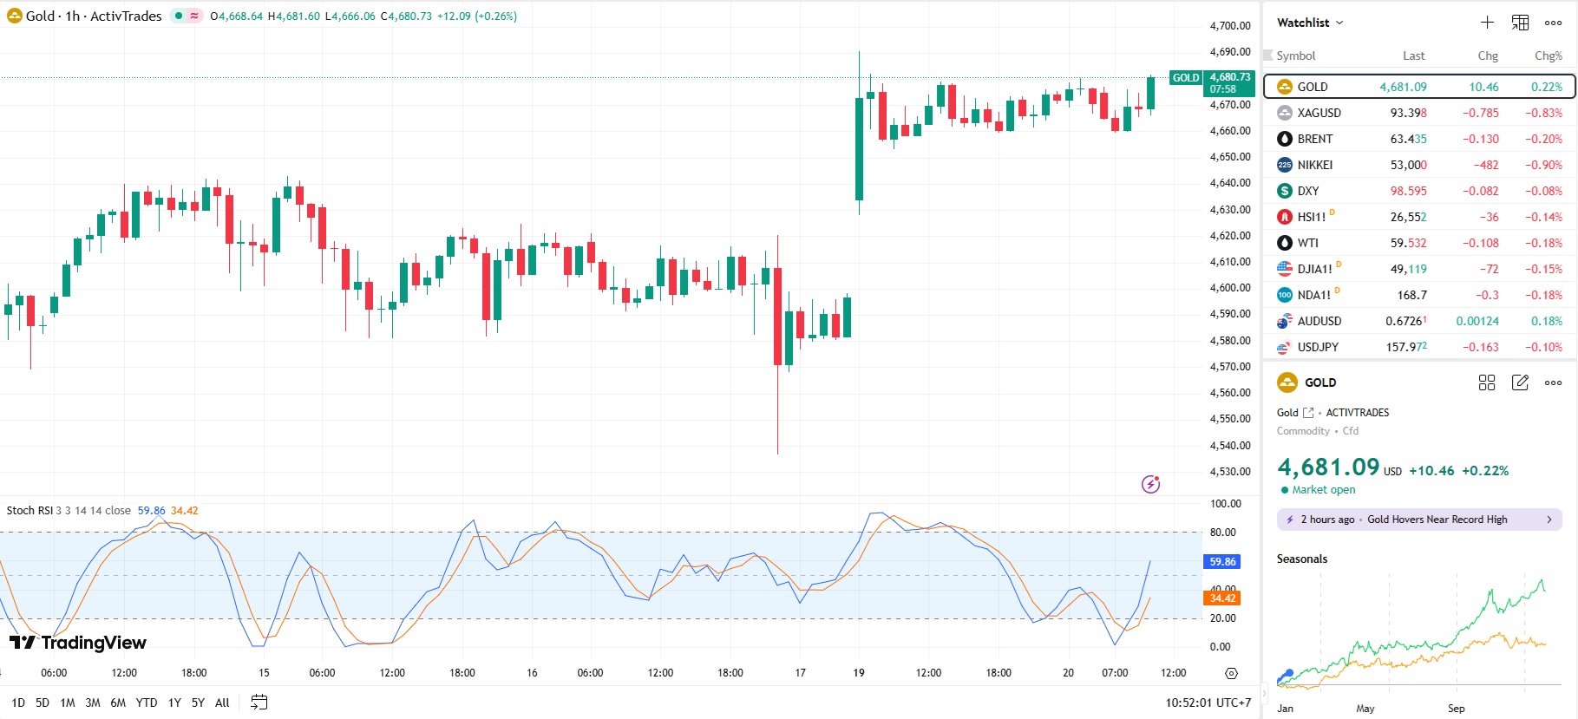Open Gold symbol page external link icon
This screenshot has width=1578, height=719.
pos(1308,413)
